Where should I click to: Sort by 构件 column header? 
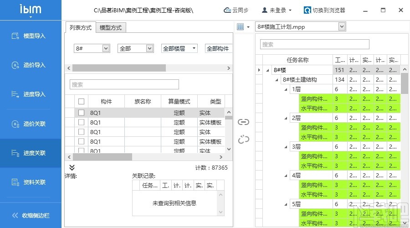106,101
